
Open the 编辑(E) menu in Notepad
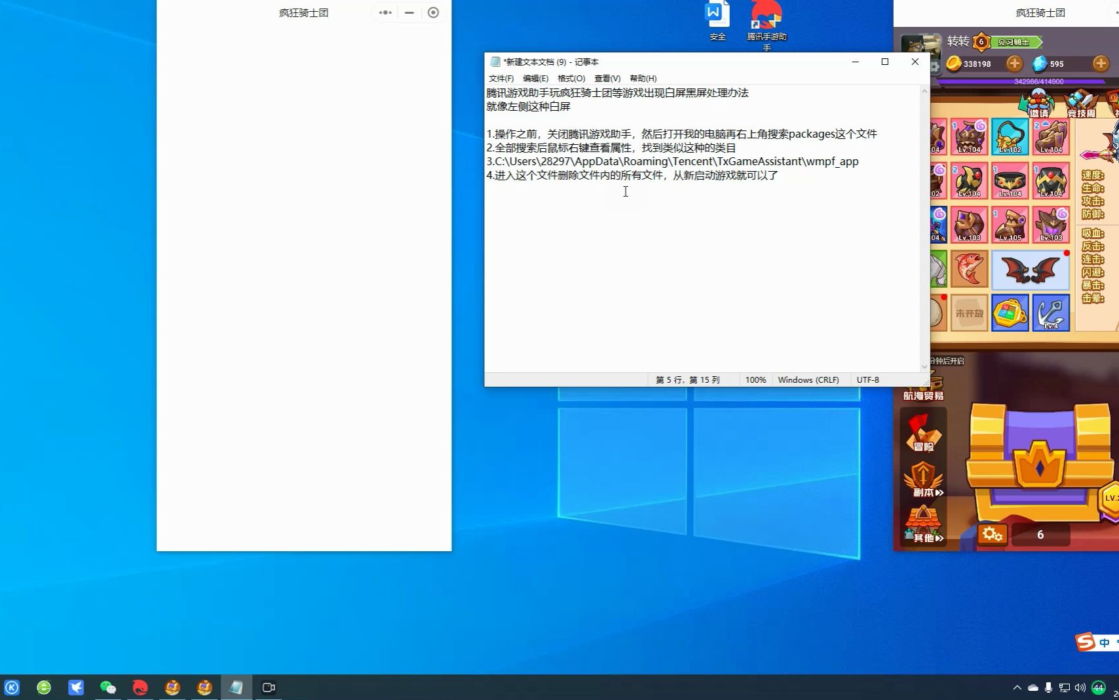535,78
